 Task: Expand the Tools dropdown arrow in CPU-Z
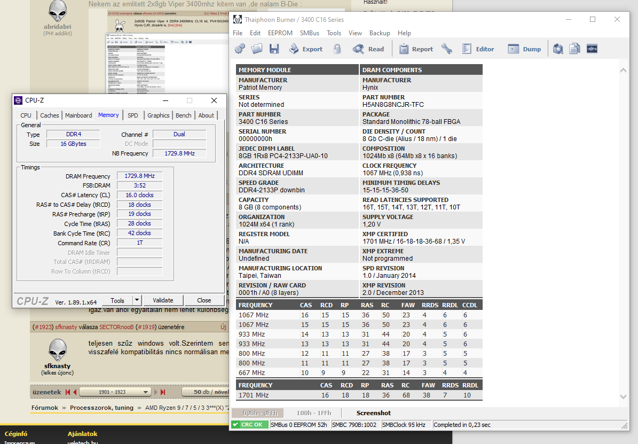click(137, 301)
